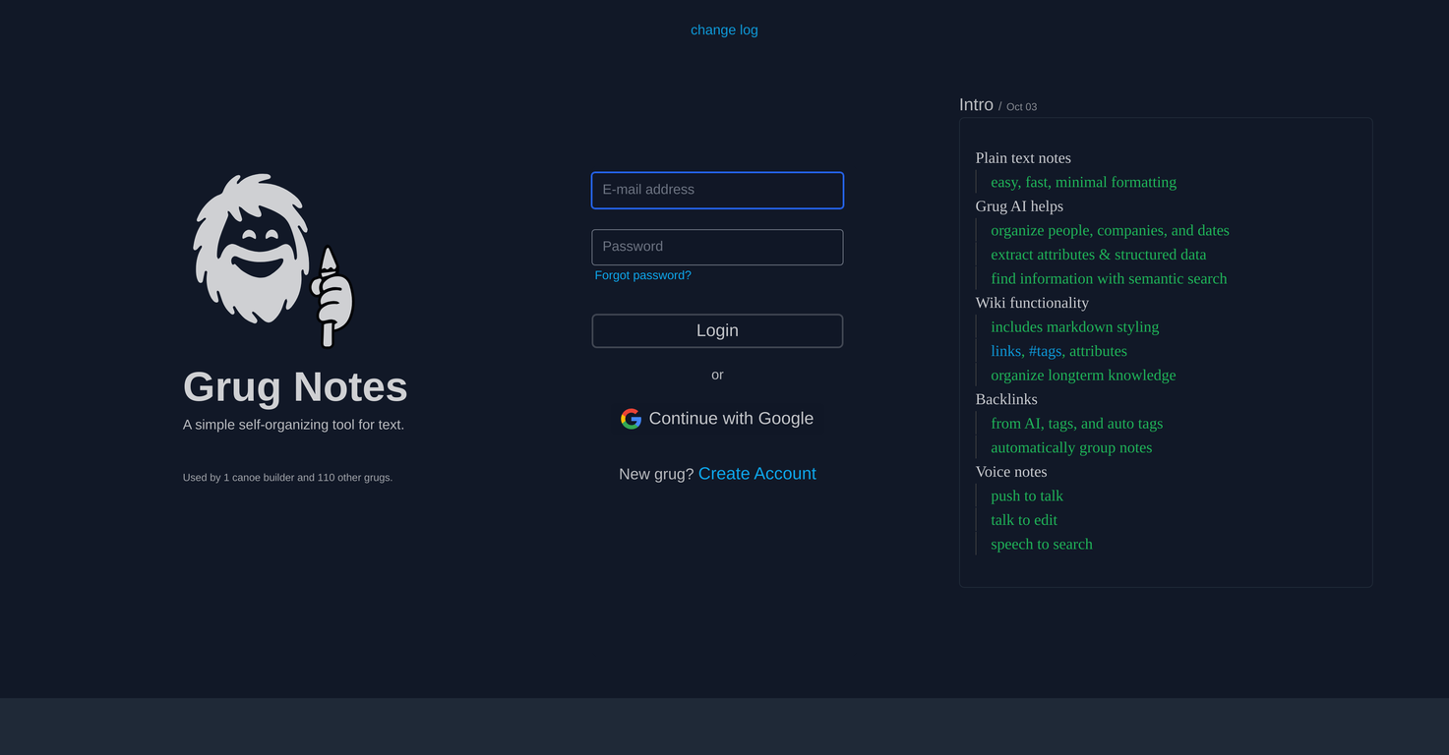Open the Create Account link
This screenshot has height=755, width=1449.
tap(756, 474)
